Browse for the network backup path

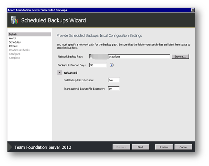(x=180, y=56)
